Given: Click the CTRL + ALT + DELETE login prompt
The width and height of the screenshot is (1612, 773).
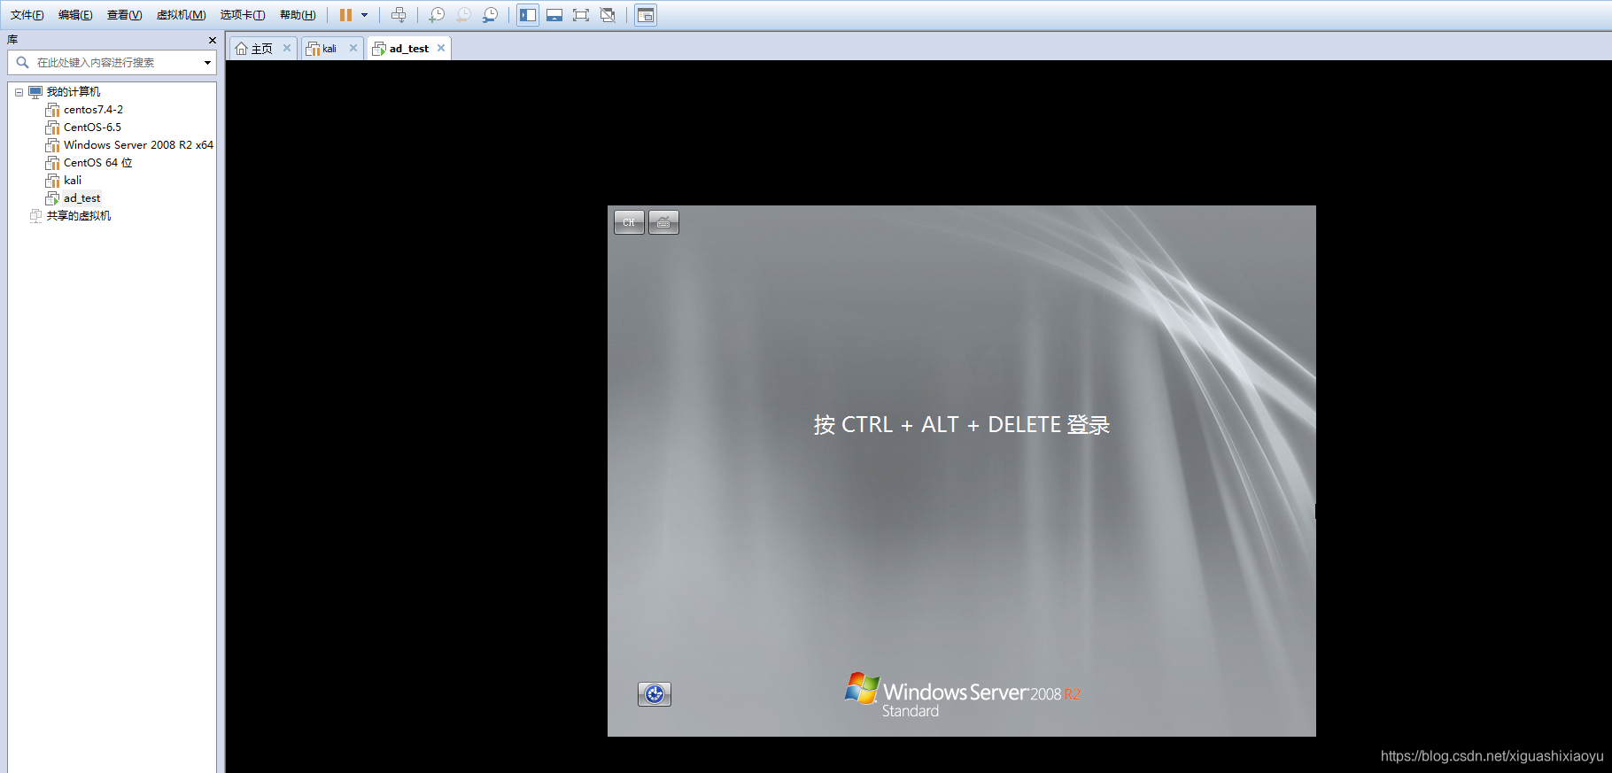Looking at the screenshot, I should tap(962, 425).
